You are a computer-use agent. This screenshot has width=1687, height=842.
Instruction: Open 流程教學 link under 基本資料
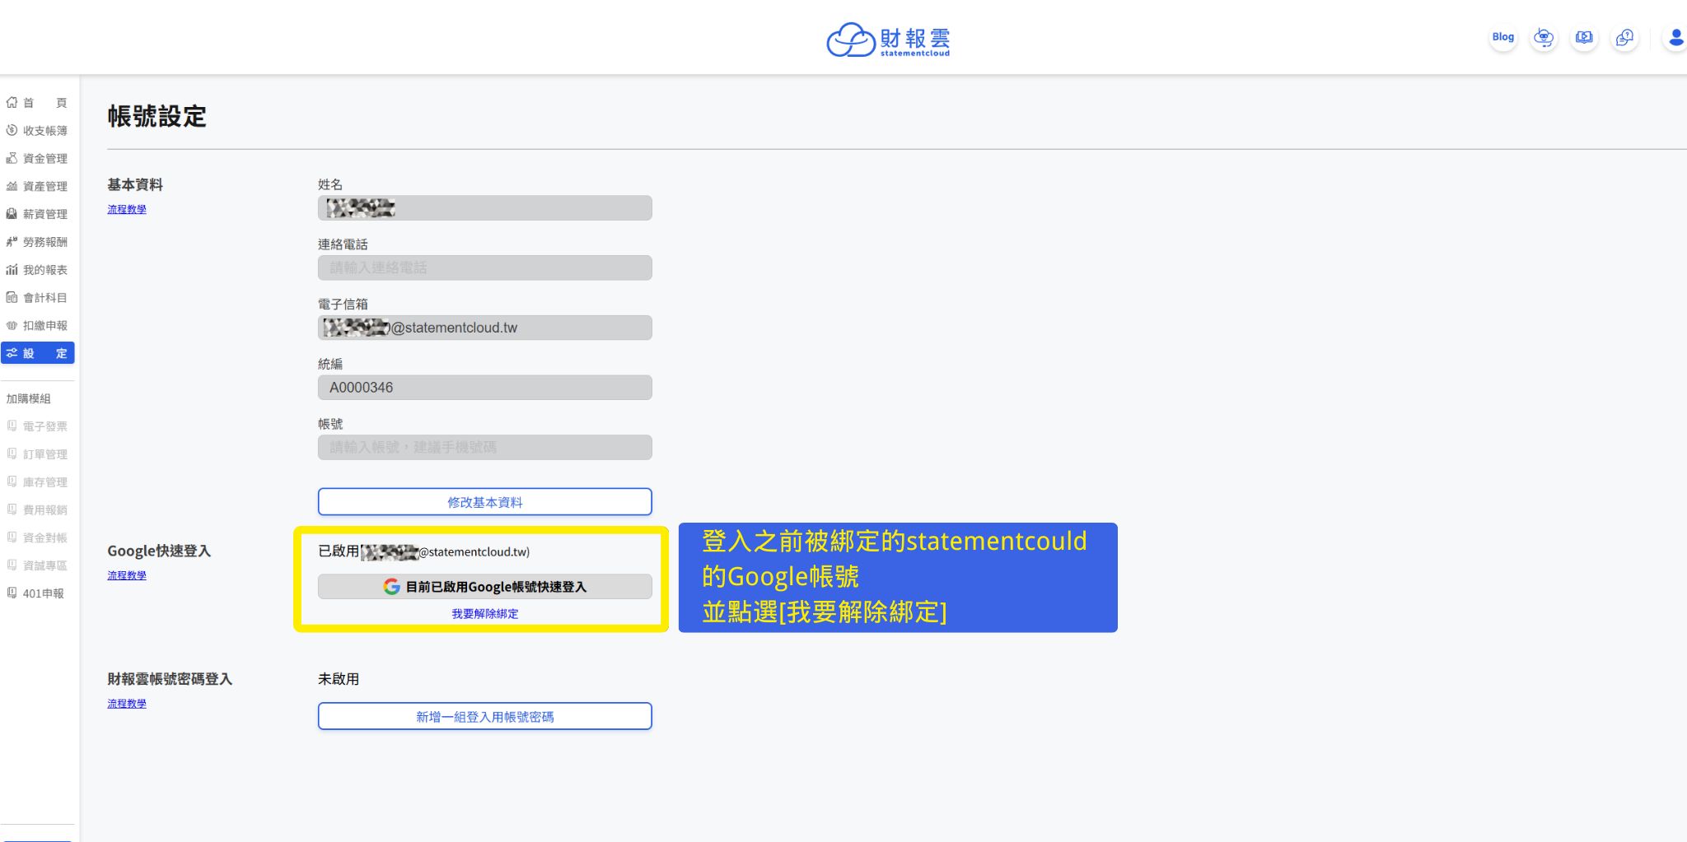point(127,210)
